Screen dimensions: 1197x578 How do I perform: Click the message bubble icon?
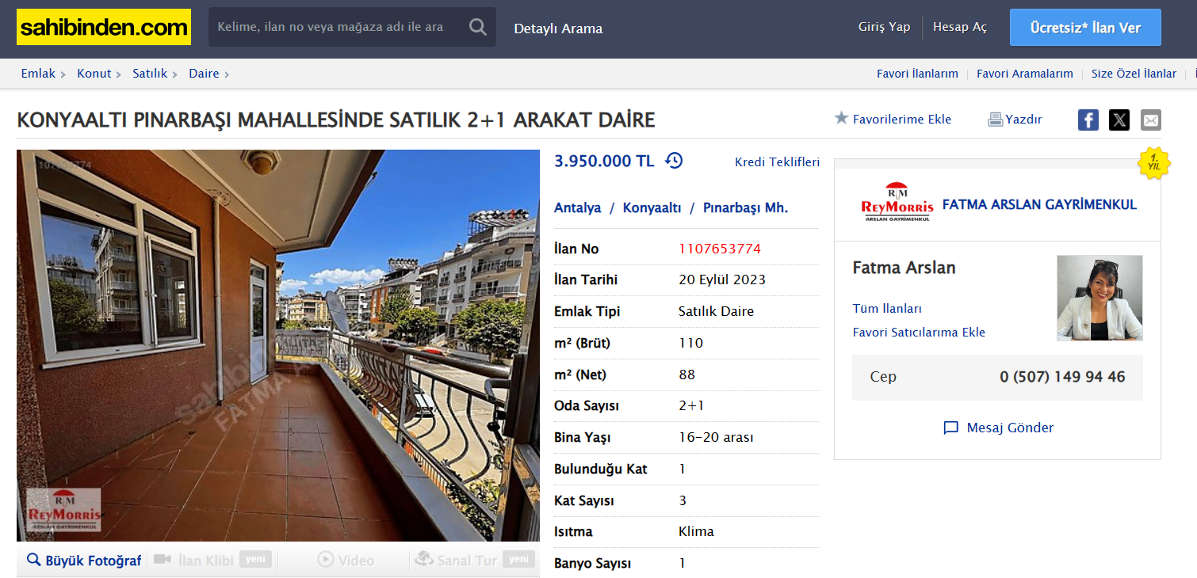tap(951, 428)
